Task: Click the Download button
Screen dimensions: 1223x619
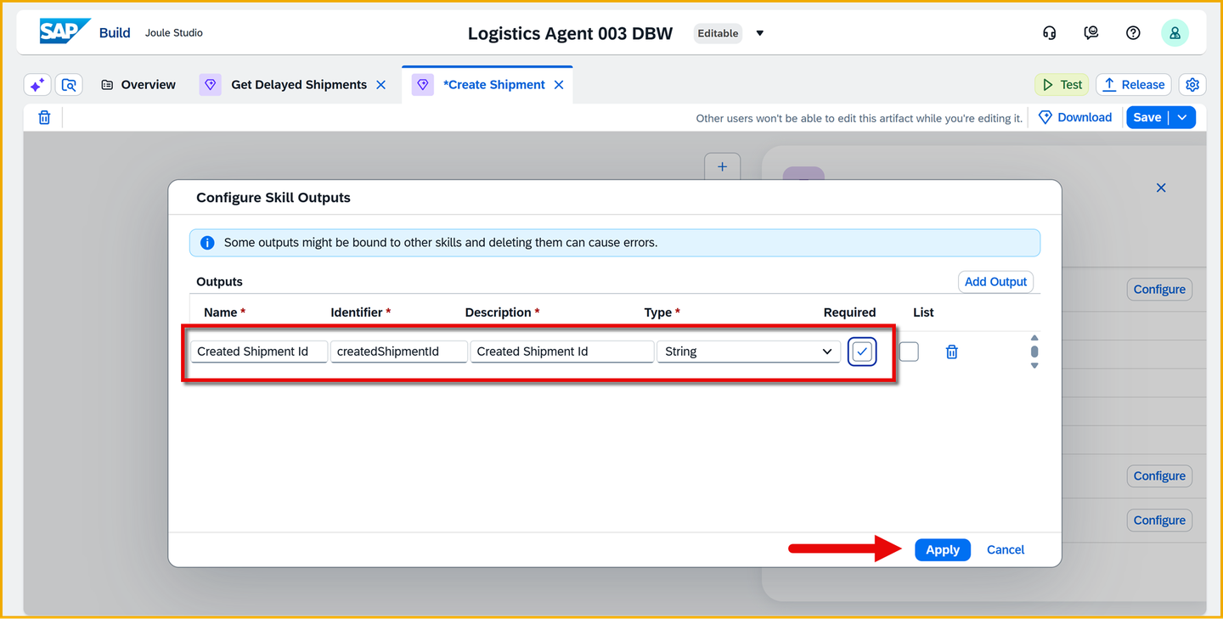Action: coord(1075,118)
